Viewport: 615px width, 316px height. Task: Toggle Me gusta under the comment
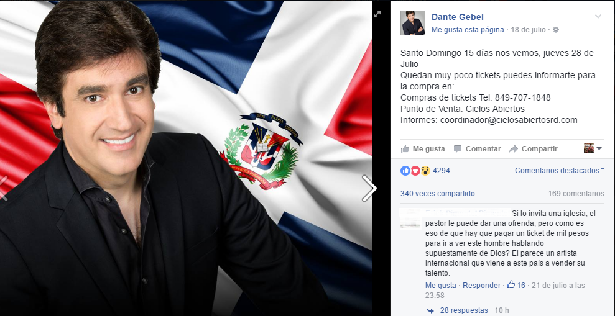[x=440, y=286]
